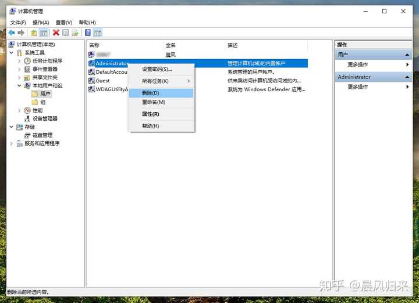The image size is (419, 303).
Task: Click the Up one level folder icon
Action: [x=34, y=33]
